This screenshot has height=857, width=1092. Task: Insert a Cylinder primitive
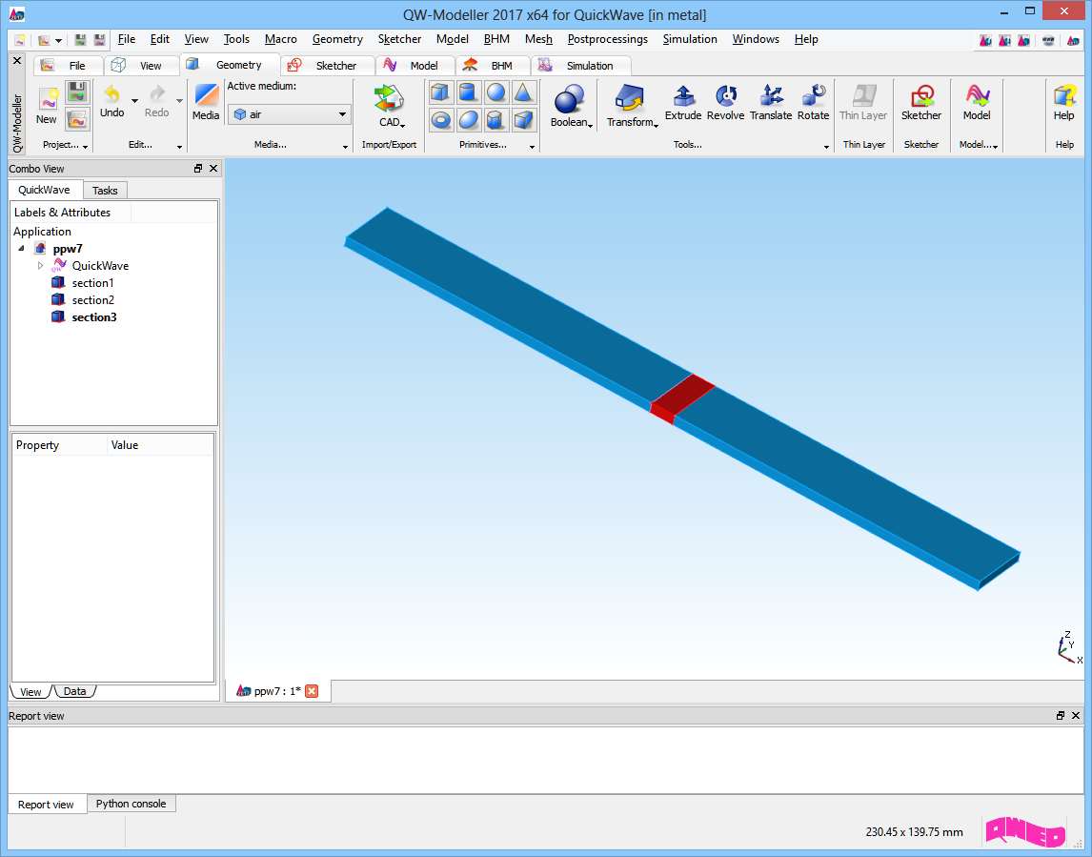tap(468, 92)
